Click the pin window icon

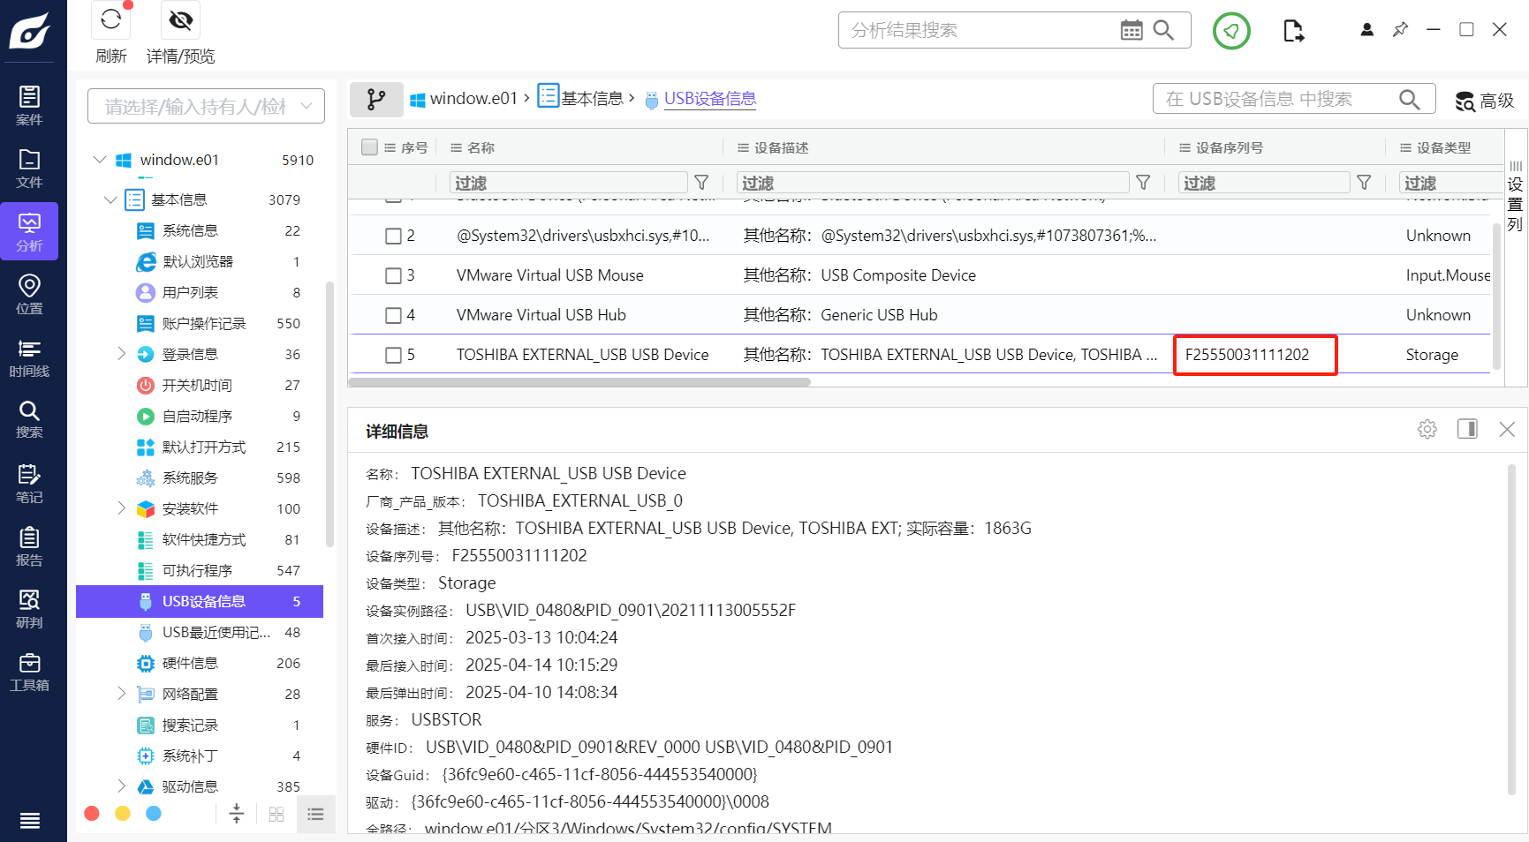[1400, 29]
